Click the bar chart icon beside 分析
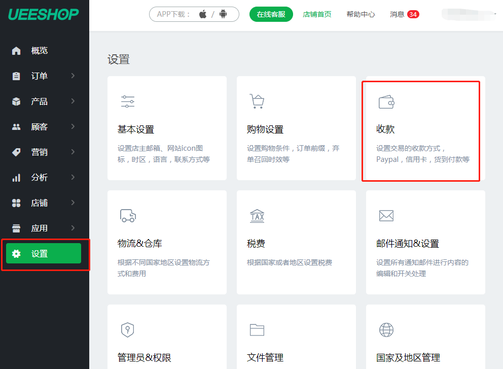Viewport: 503px width, 369px height. (x=16, y=178)
